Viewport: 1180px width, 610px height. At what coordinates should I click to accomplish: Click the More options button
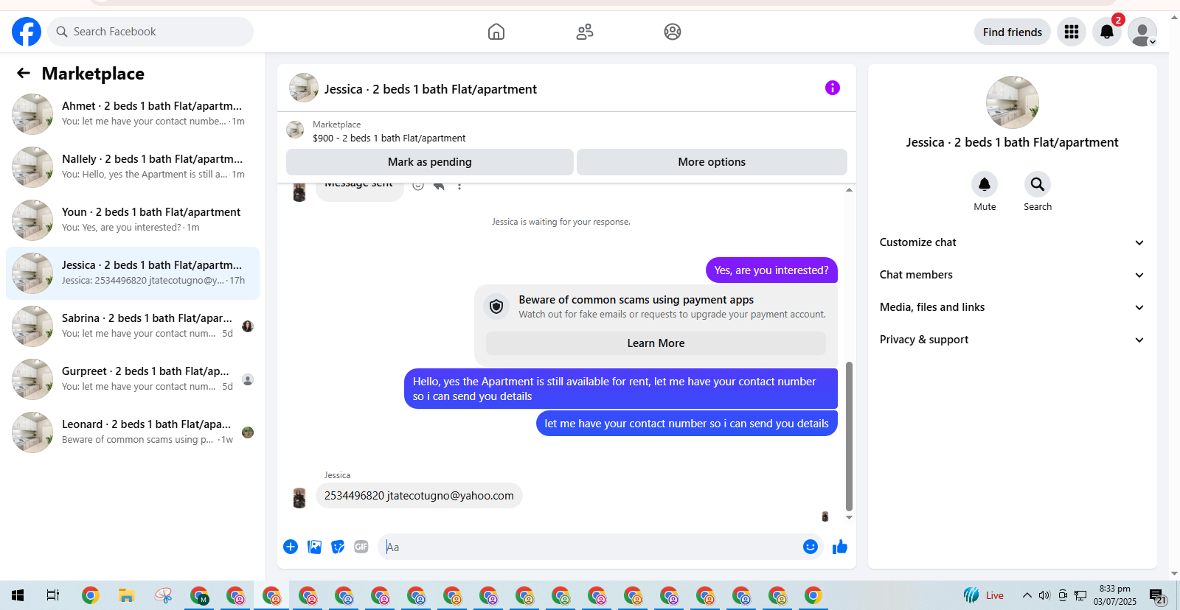712,162
